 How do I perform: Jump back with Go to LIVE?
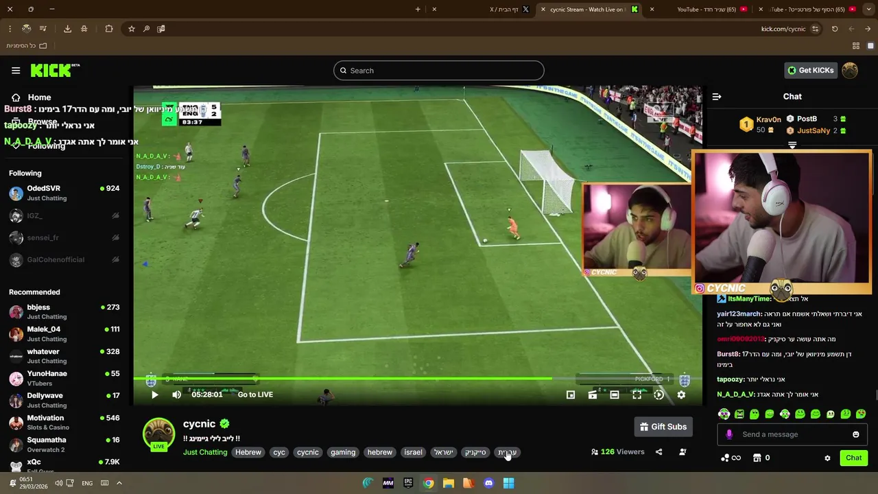tap(255, 395)
